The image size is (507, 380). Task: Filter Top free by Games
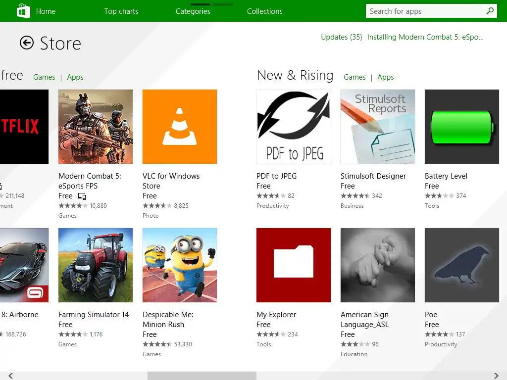coord(44,77)
